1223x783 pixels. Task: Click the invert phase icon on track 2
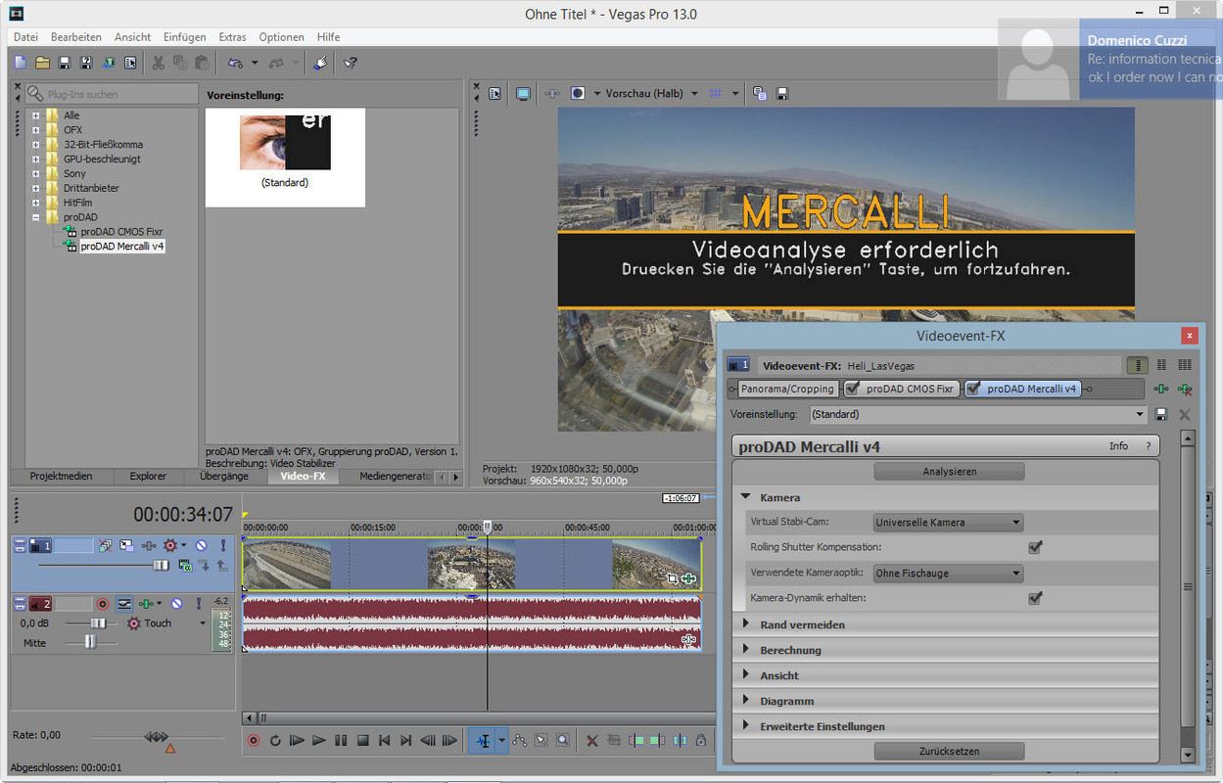click(x=125, y=604)
